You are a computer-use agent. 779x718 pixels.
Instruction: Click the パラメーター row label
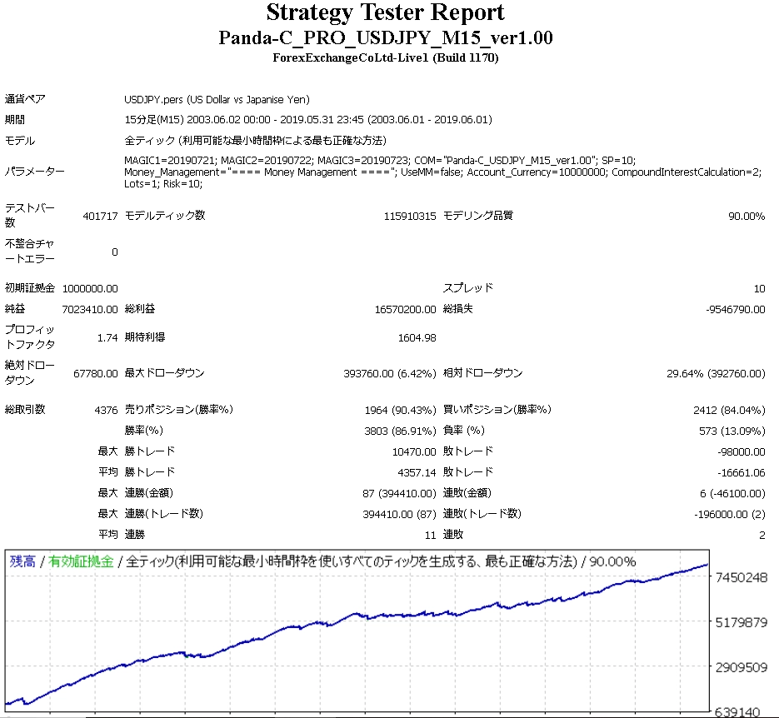[x=35, y=172]
